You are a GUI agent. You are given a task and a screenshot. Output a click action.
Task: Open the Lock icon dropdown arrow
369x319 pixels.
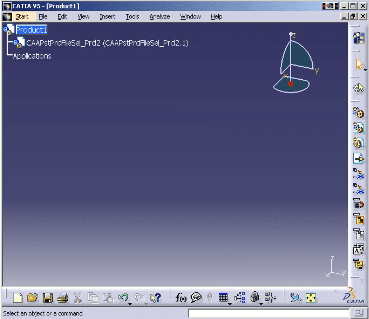coord(261,304)
